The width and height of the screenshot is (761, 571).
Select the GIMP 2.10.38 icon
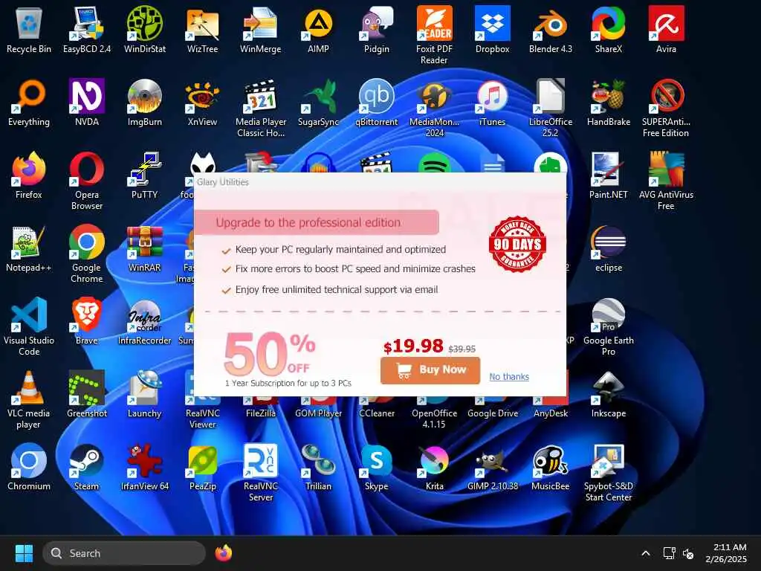coord(492,467)
